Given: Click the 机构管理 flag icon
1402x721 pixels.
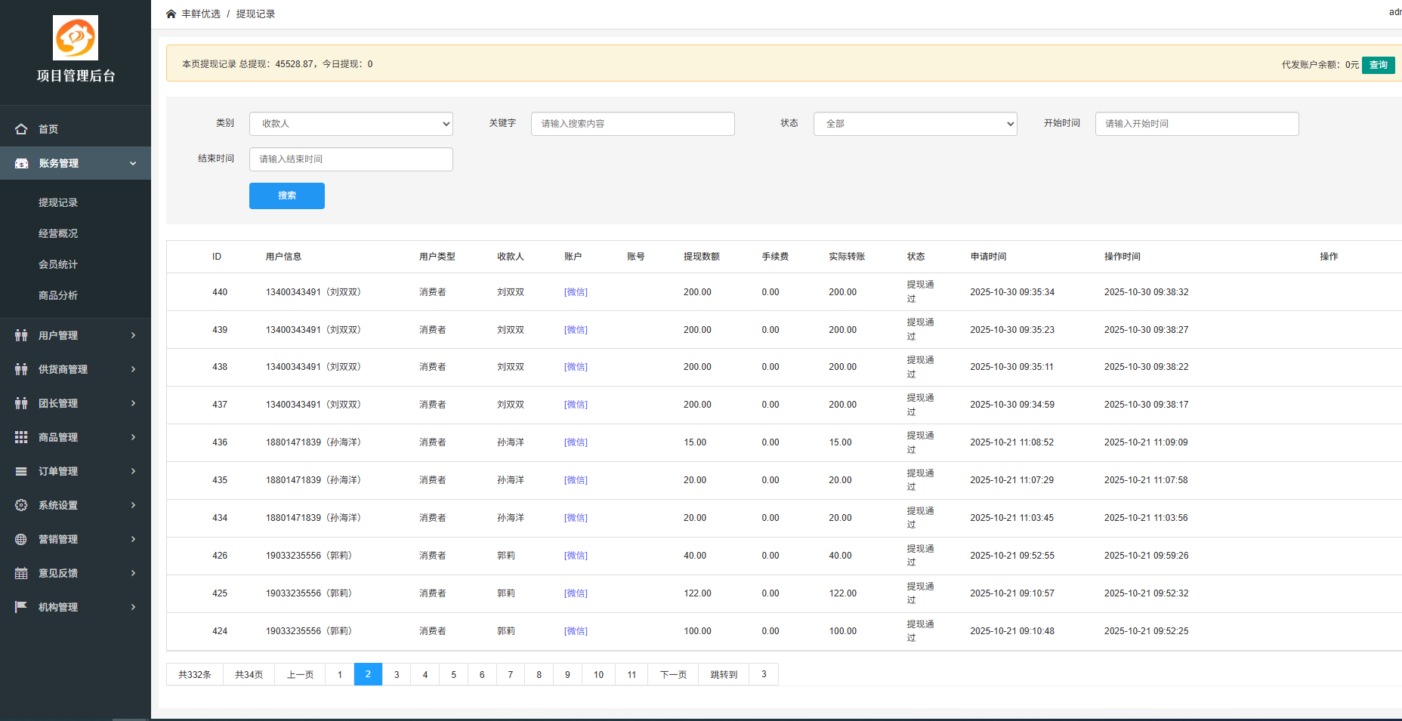Looking at the screenshot, I should (x=21, y=607).
